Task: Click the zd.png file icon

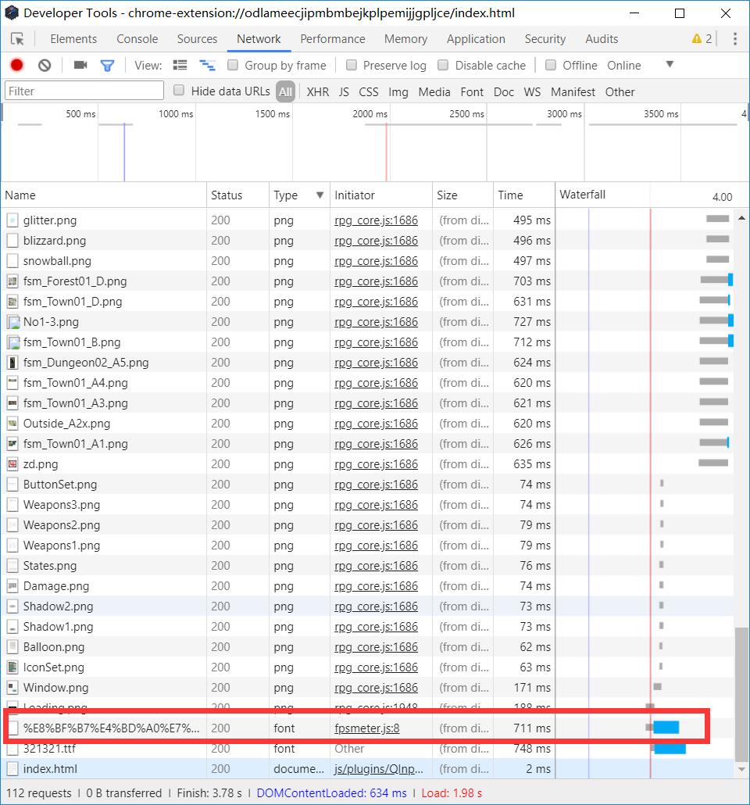Action: point(12,464)
